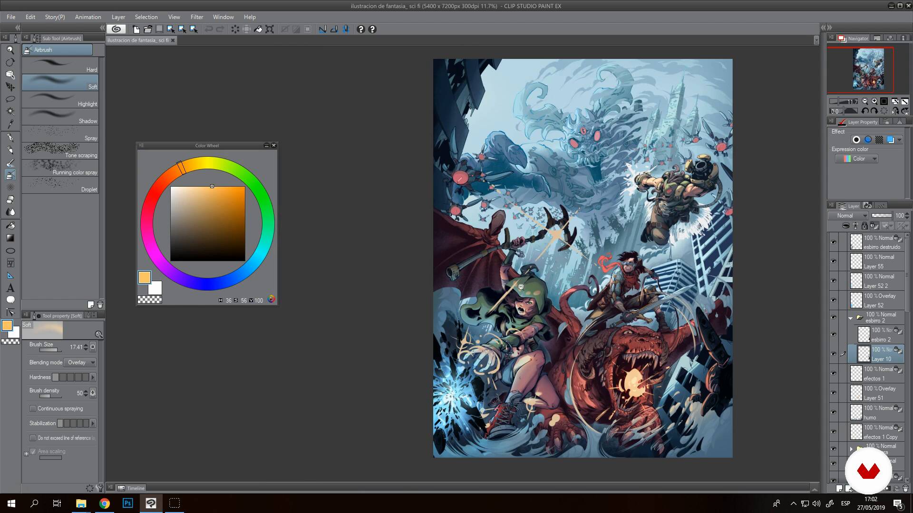
Task: Expand Stabilization options arrow
Action: (x=93, y=423)
